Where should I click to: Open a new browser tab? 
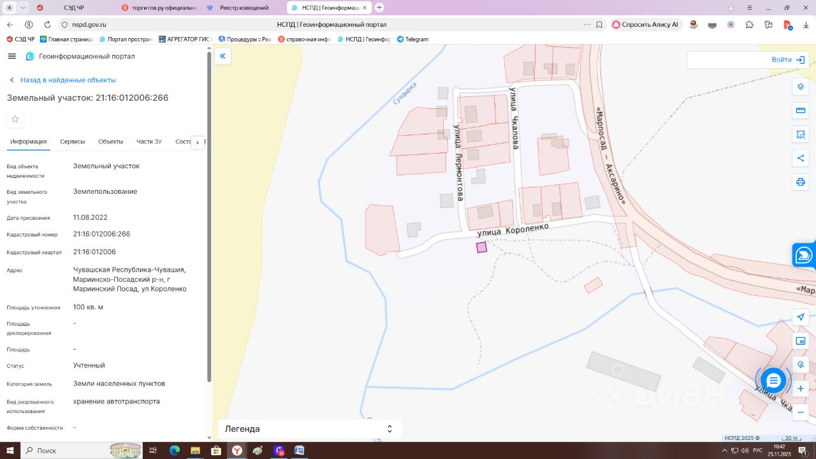pyautogui.click(x=379, y=8)
